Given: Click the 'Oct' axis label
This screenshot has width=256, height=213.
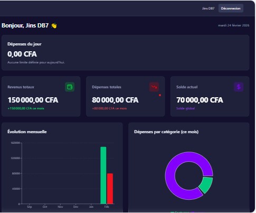Looking at the screenshot, I should tap(45, 207).
